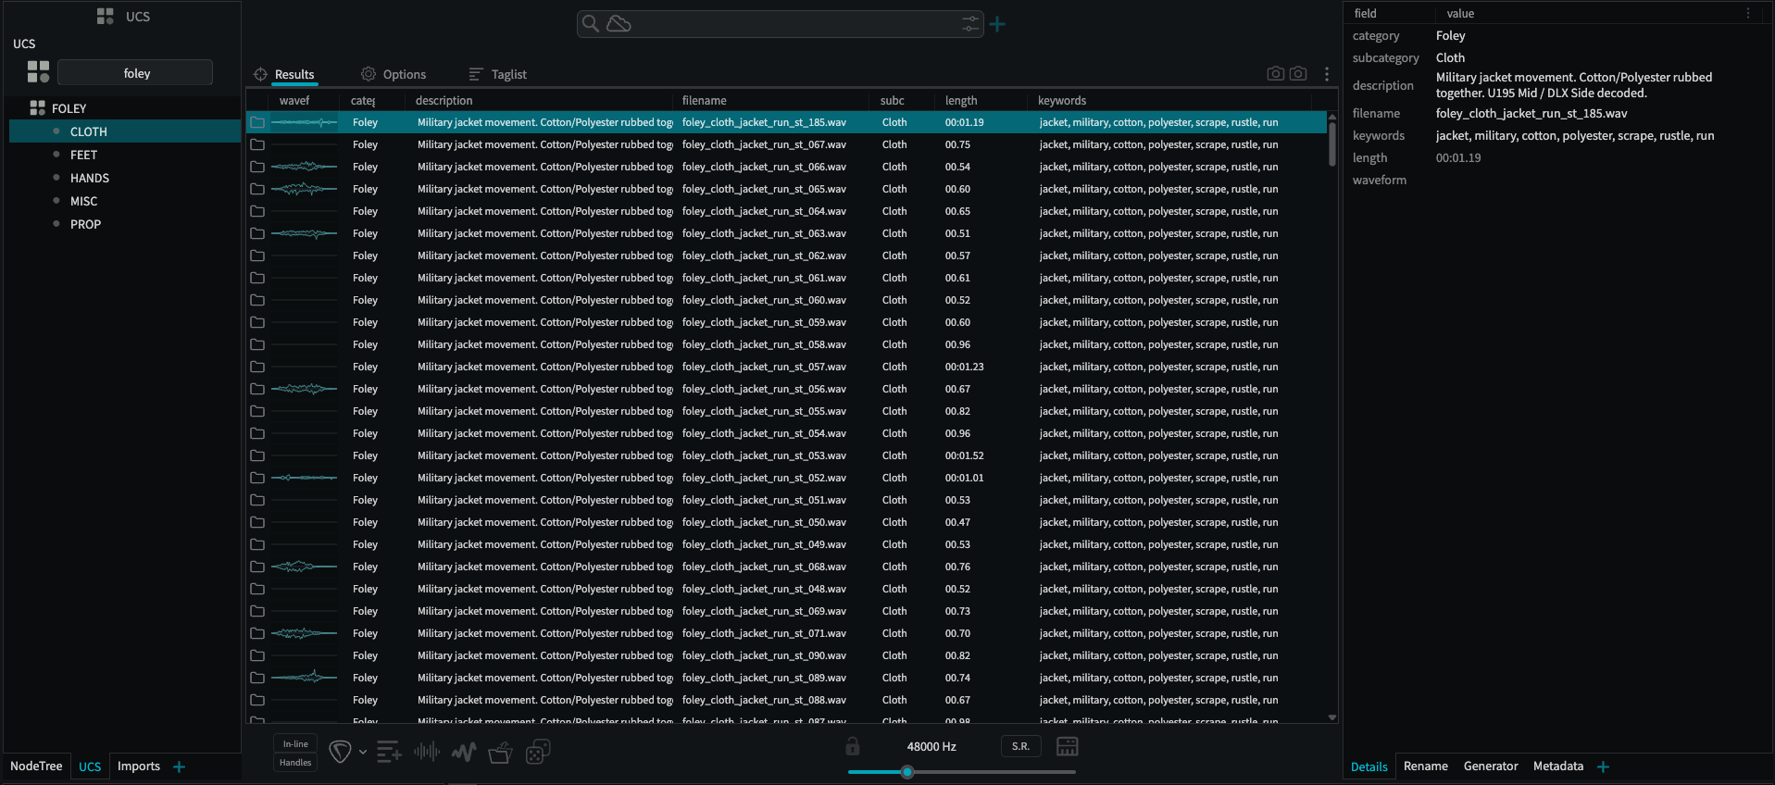Click the second camera snapshot icon

pyautogui.click(x=1298, y=73)
